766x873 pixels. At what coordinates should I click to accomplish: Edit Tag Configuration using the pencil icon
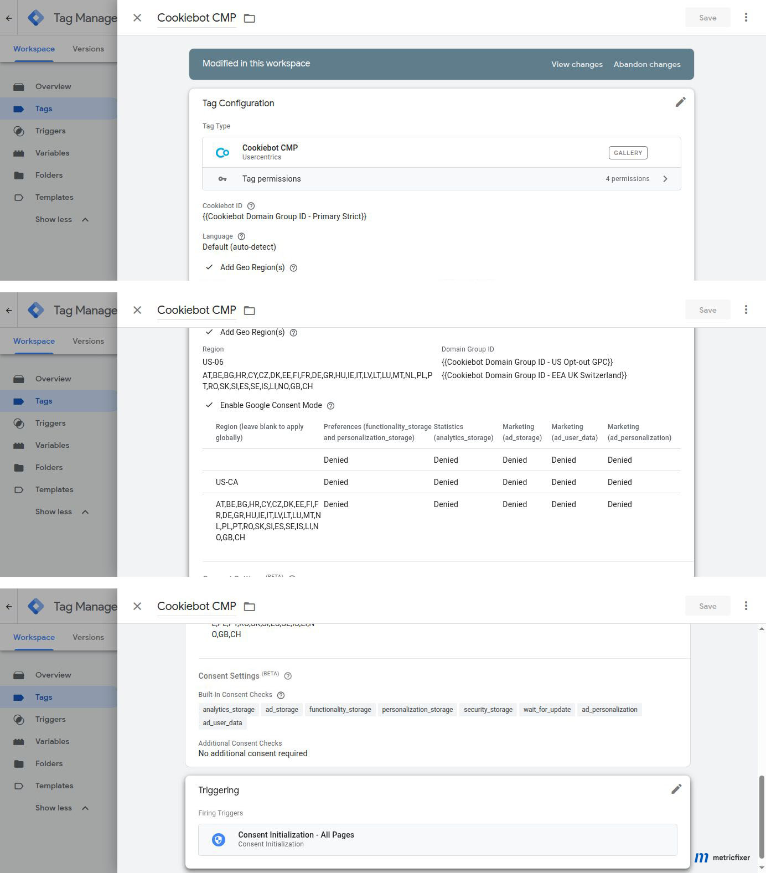click(x=680, y=102)
